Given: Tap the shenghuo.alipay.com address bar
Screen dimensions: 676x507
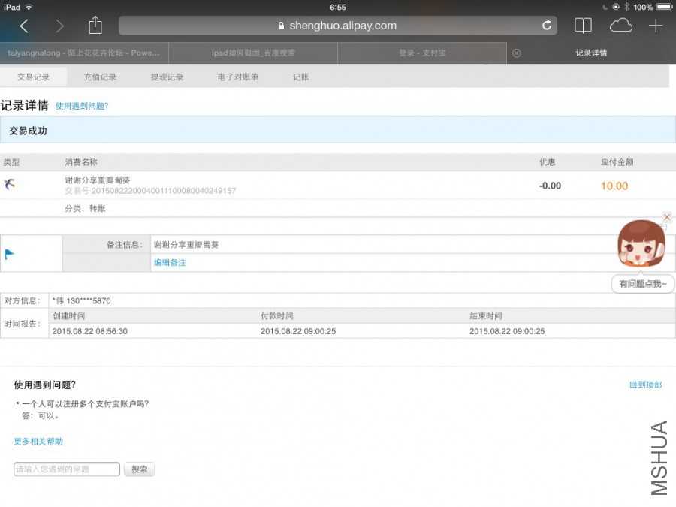Looking at the screenshot, I should [x=338, y=26].
